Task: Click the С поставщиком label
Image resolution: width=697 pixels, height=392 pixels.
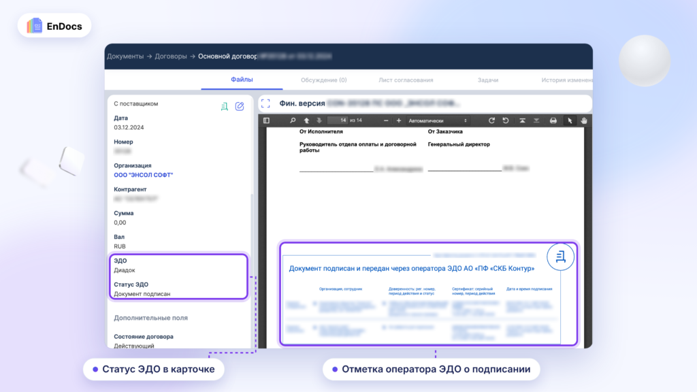Action: click(135, 103)
